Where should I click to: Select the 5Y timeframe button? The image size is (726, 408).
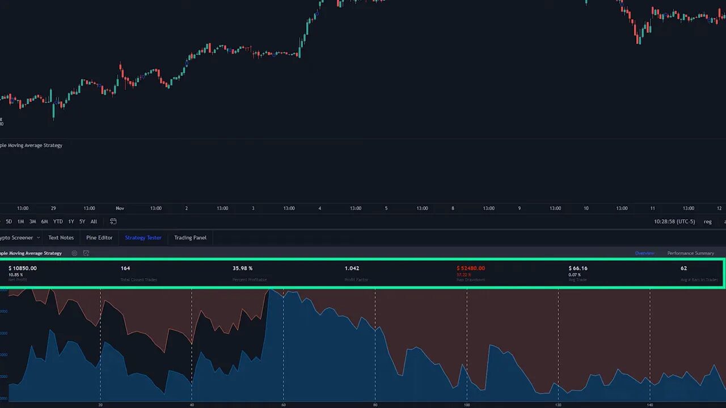click(82, 221)
